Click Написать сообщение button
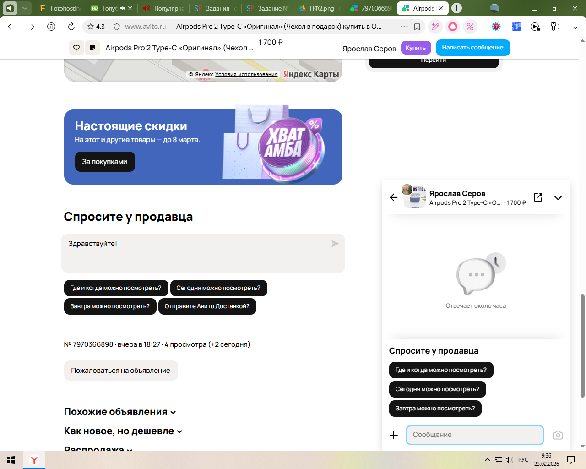 [473, 48]
